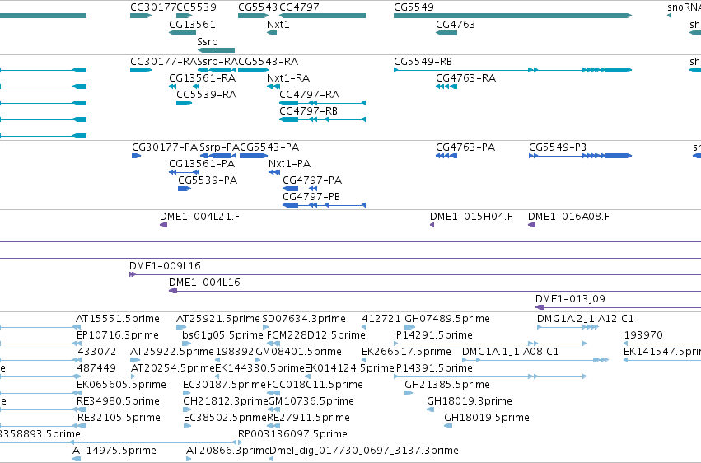Click the 412721 feature label

[x=381, y=319]
